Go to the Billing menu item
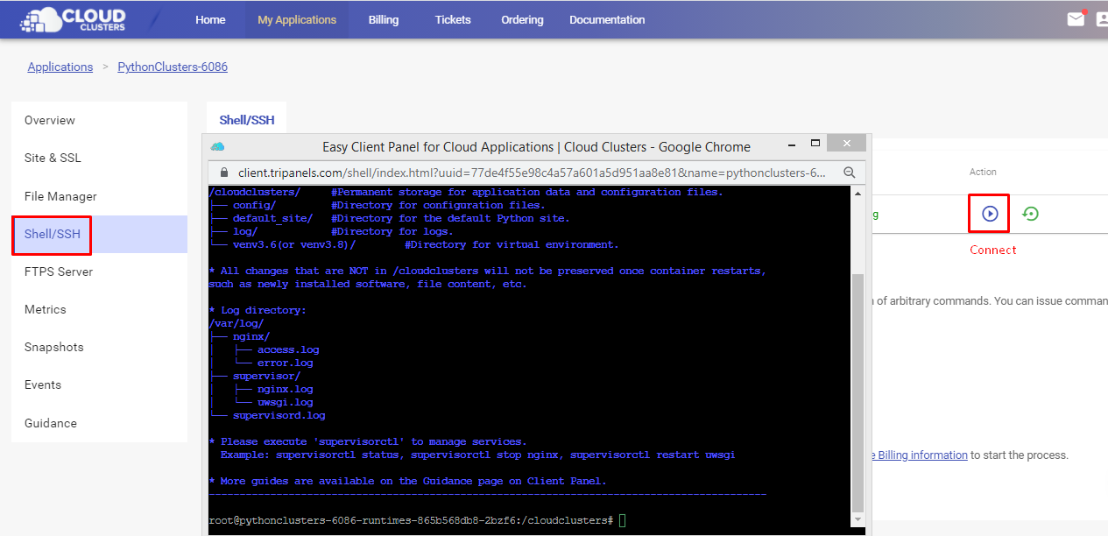The width and height of the screenshot is (1108, 536). [x=383, y=19]
